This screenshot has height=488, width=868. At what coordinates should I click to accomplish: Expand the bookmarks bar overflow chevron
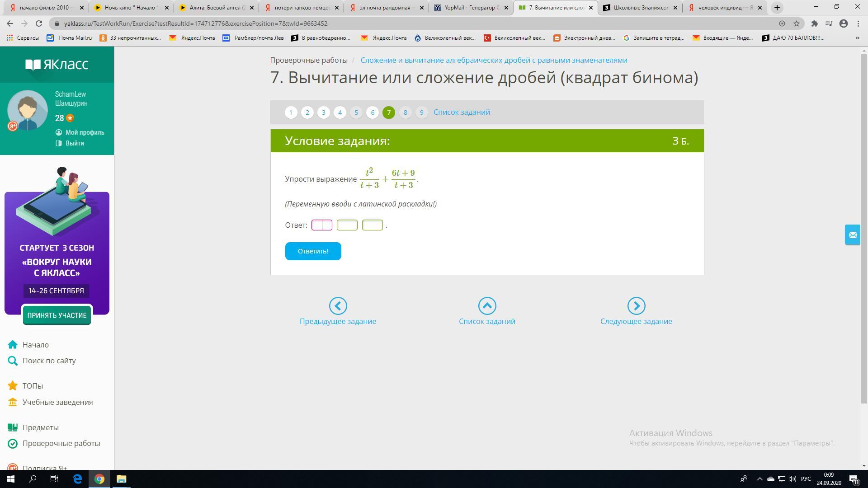857,38
